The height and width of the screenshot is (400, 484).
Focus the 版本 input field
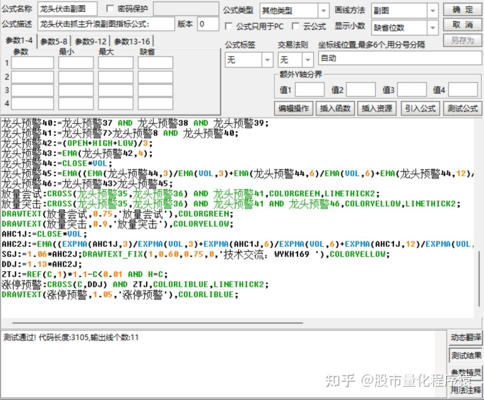208,24
